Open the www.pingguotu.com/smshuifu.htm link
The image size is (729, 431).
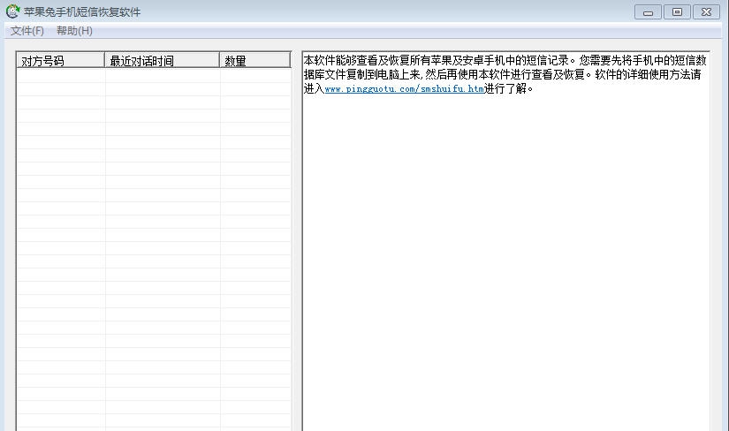pyautogui.click(x=404, y=88)
